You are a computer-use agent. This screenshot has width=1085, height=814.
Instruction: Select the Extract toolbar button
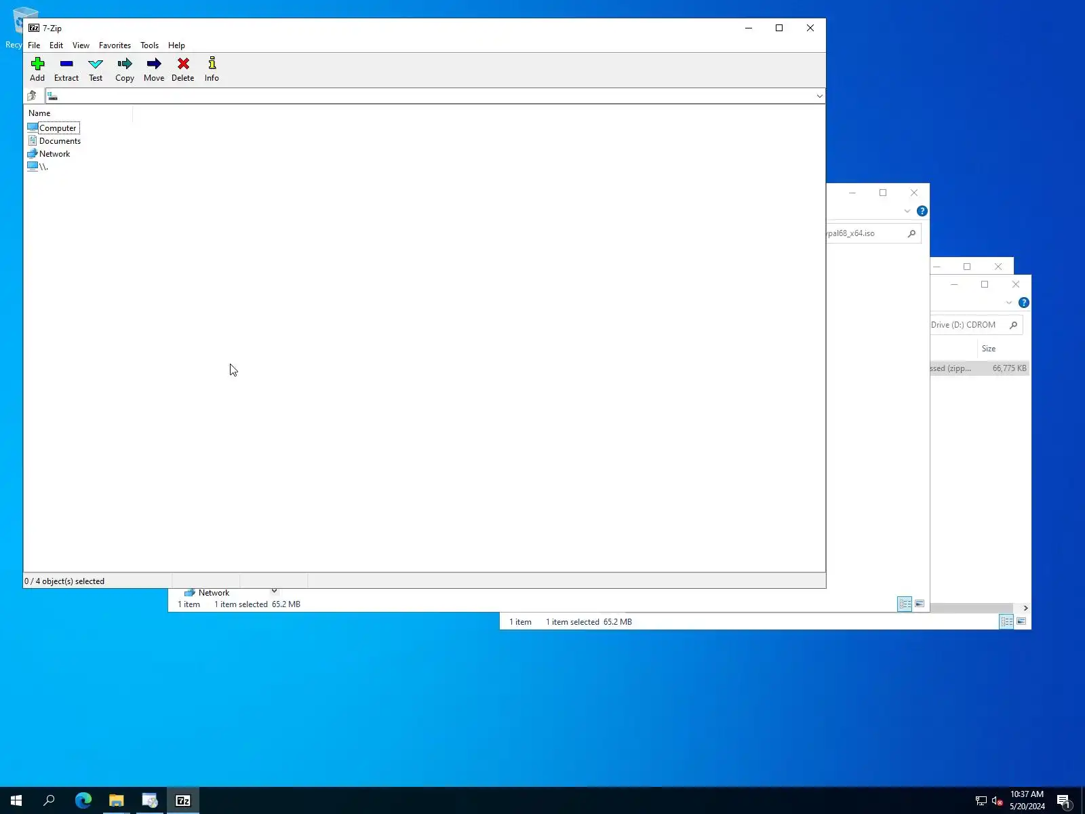[x=66, y=69]
